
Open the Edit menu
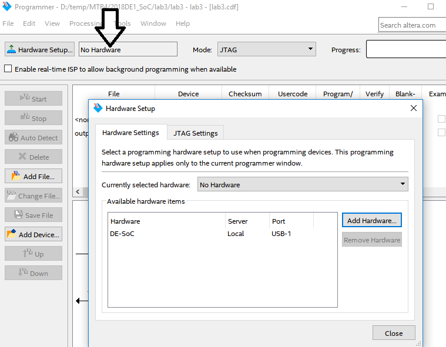point(29,23)
